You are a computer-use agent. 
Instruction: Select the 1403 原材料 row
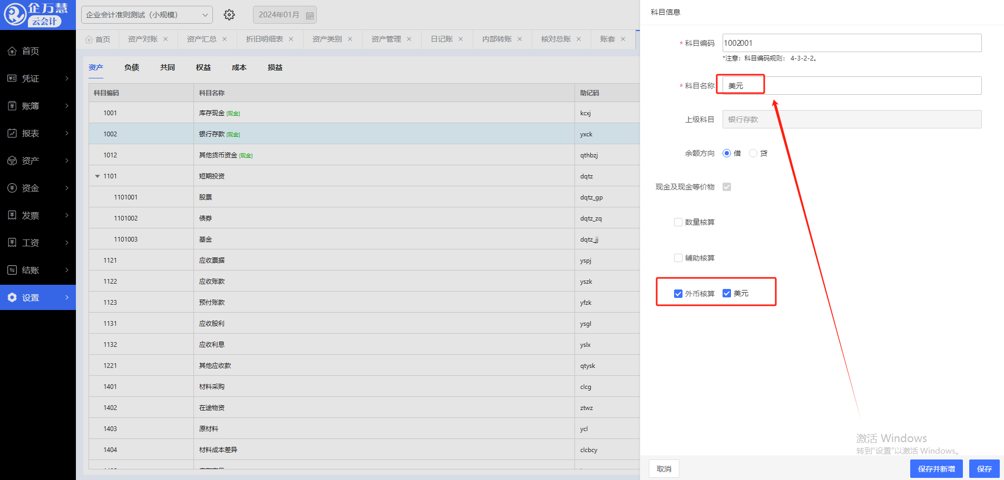[x=364, y=428]
